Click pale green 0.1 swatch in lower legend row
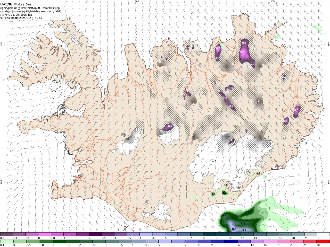The image size is (330, 247). point(6,241)
